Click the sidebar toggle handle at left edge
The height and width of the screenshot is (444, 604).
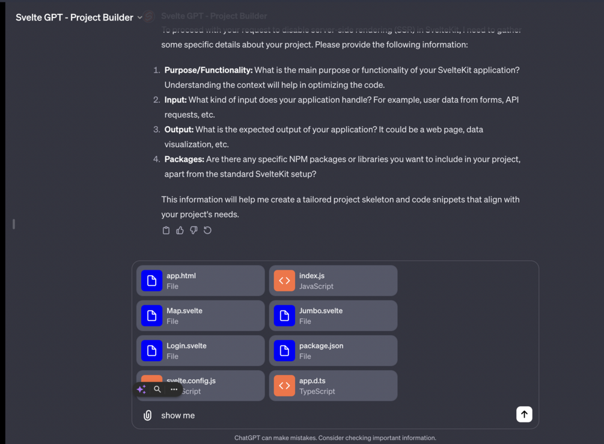pyautogui.click(x=13, y=224)
